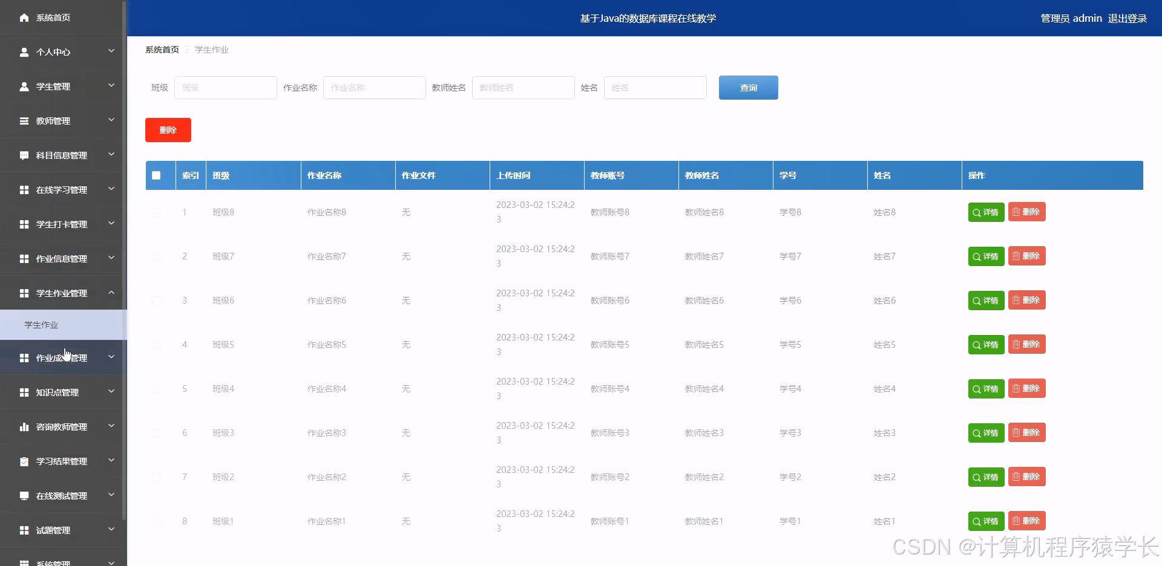
Task: Click the 教师管理 list icon
Action: pyautogui.click(x=24, y=120)
